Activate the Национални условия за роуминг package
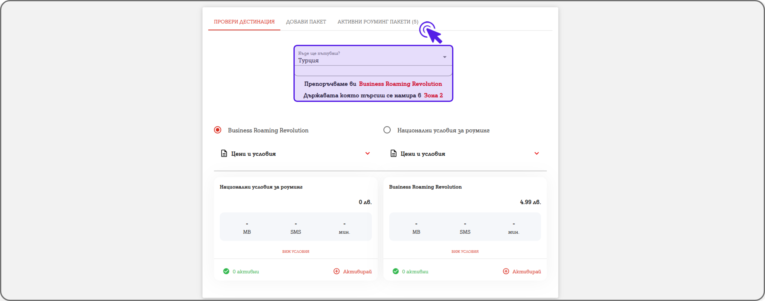765x301 pixels. tap(352, 272)
